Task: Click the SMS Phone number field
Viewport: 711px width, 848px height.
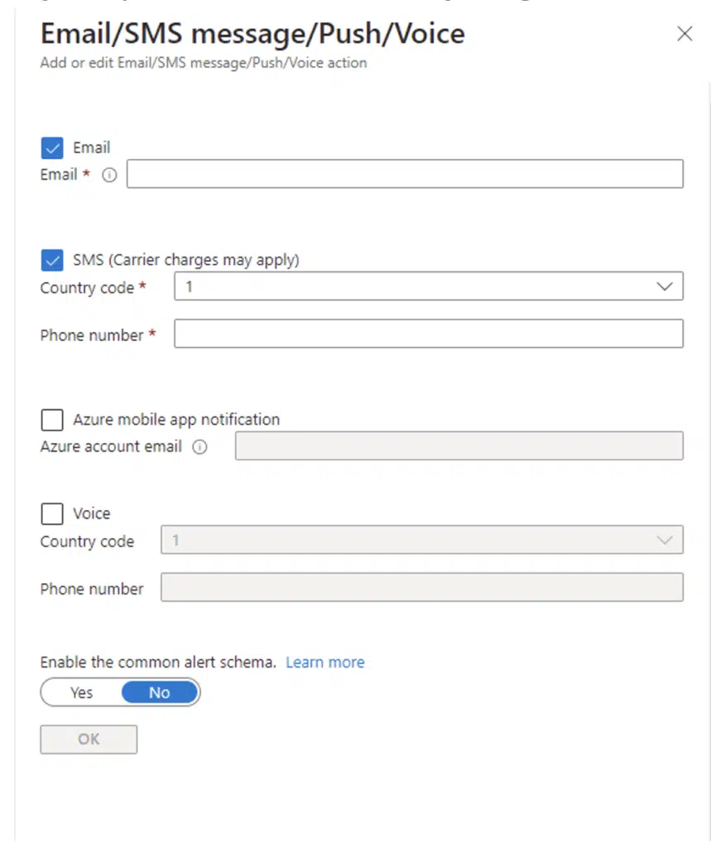Action: [x=428, y=333]
